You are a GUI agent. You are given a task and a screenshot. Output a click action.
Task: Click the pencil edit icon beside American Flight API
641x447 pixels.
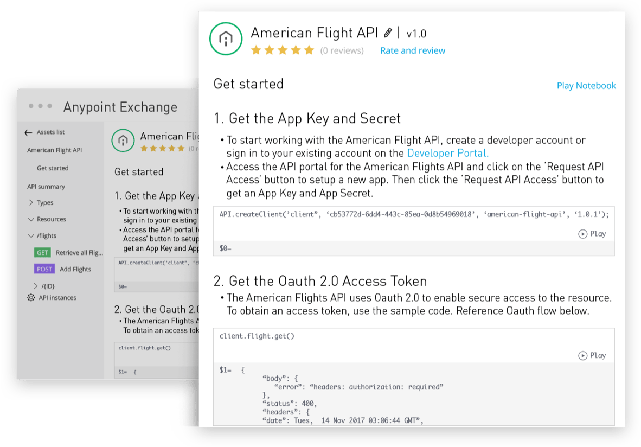(x=388, y=33)
